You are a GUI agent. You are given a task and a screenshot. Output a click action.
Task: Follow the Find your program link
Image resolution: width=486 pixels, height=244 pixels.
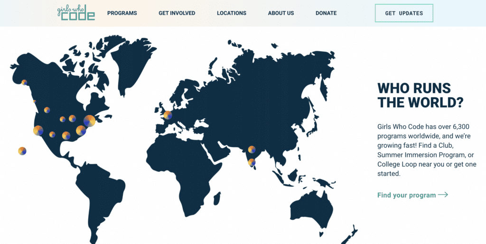pyautogui.click(x=406, y=195)
